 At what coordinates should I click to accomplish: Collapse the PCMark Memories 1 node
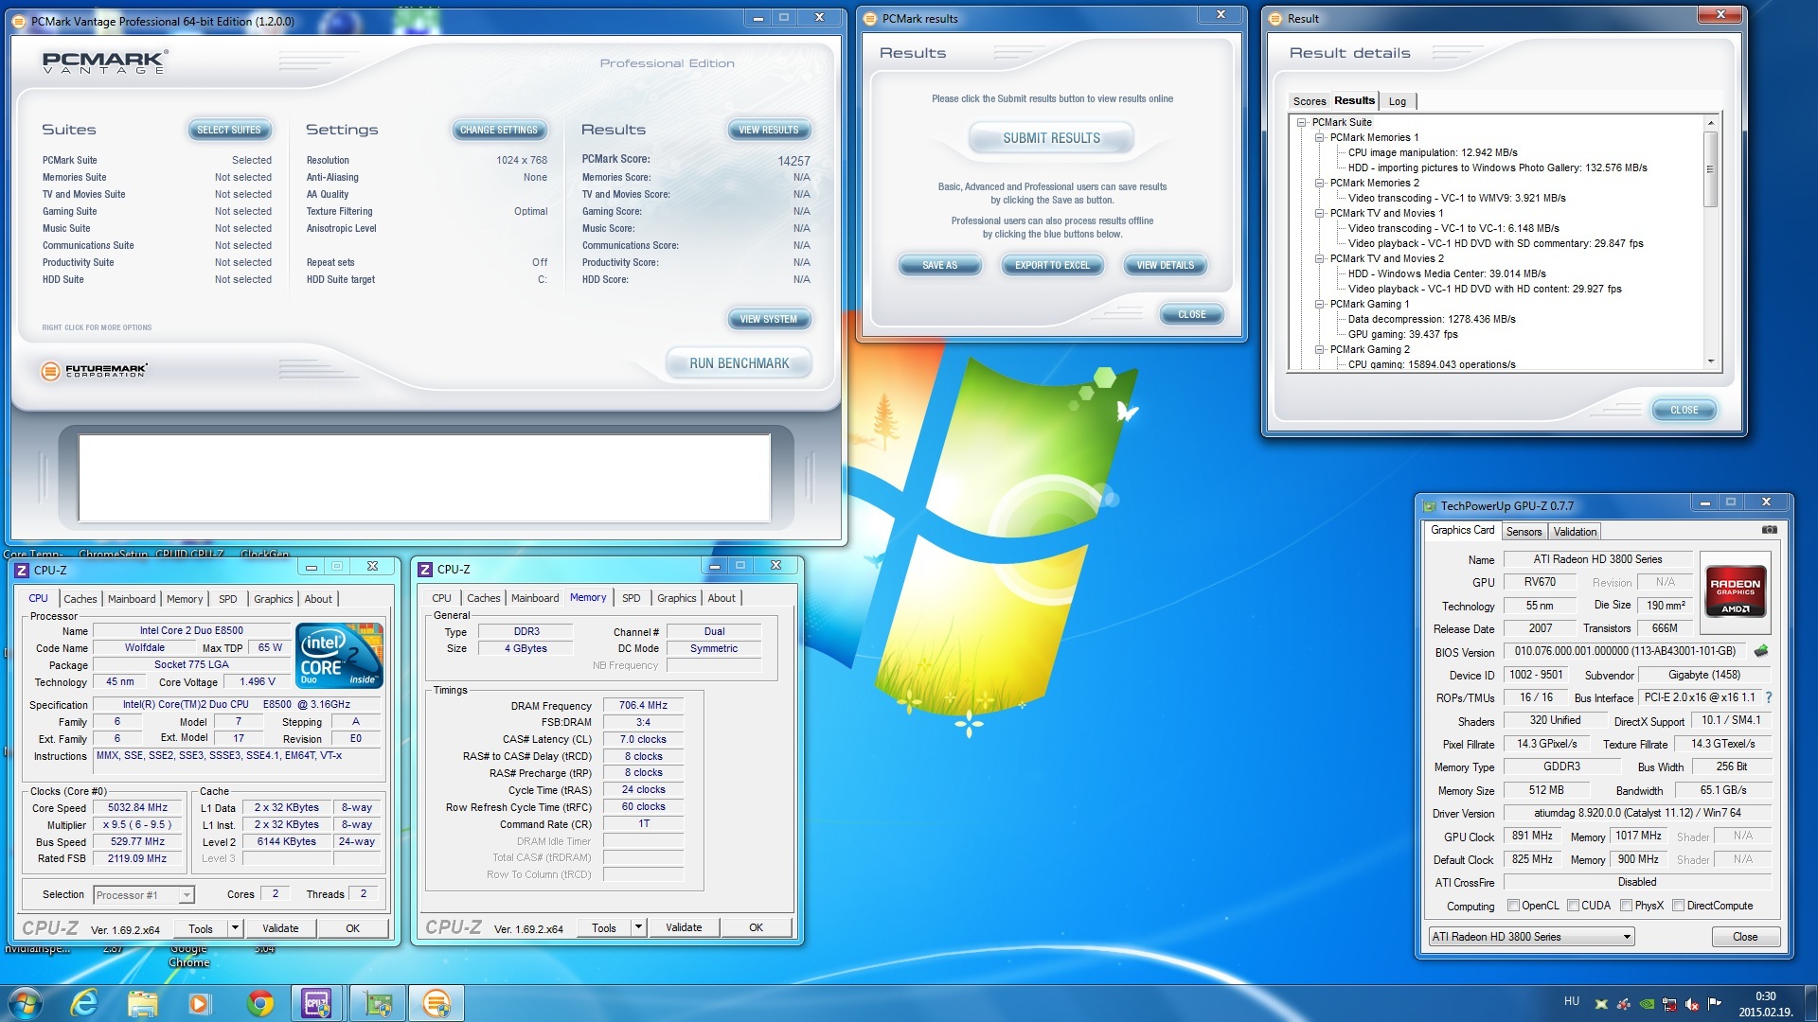coord(1319,137)
